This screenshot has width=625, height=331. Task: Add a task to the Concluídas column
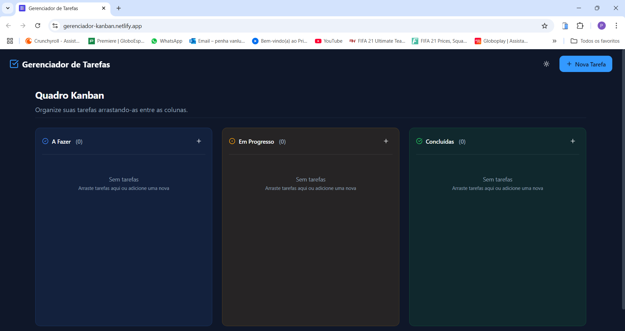pyautogui.click(x=573, y=141)
